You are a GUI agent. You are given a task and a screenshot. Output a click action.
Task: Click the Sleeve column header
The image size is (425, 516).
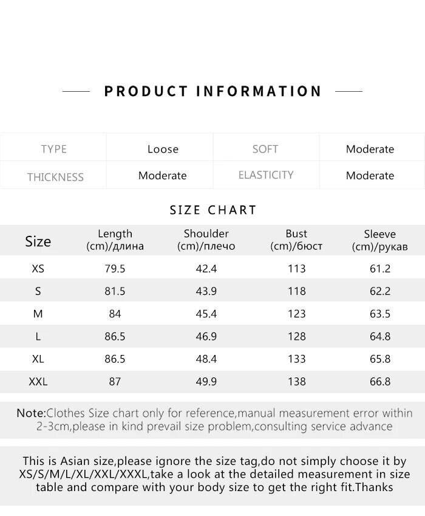pyautogui.click(x=379, y=240)
